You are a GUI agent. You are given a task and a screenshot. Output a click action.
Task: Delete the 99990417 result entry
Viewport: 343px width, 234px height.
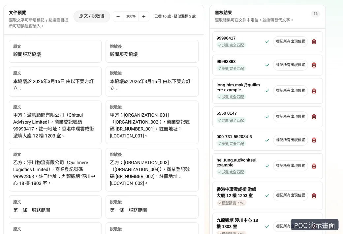click(314, 42)
